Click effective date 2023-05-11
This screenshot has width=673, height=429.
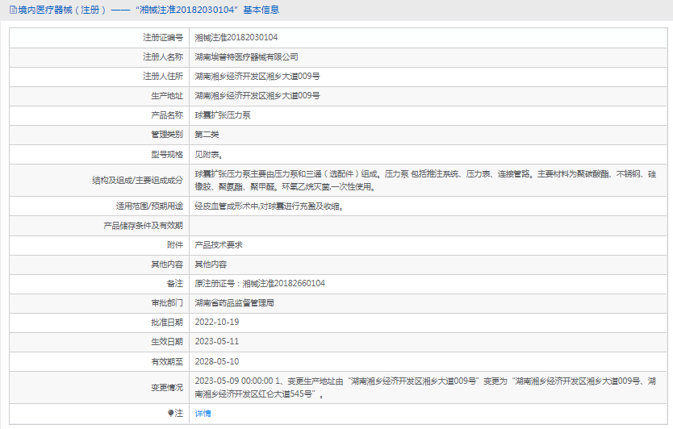[217, 341]
